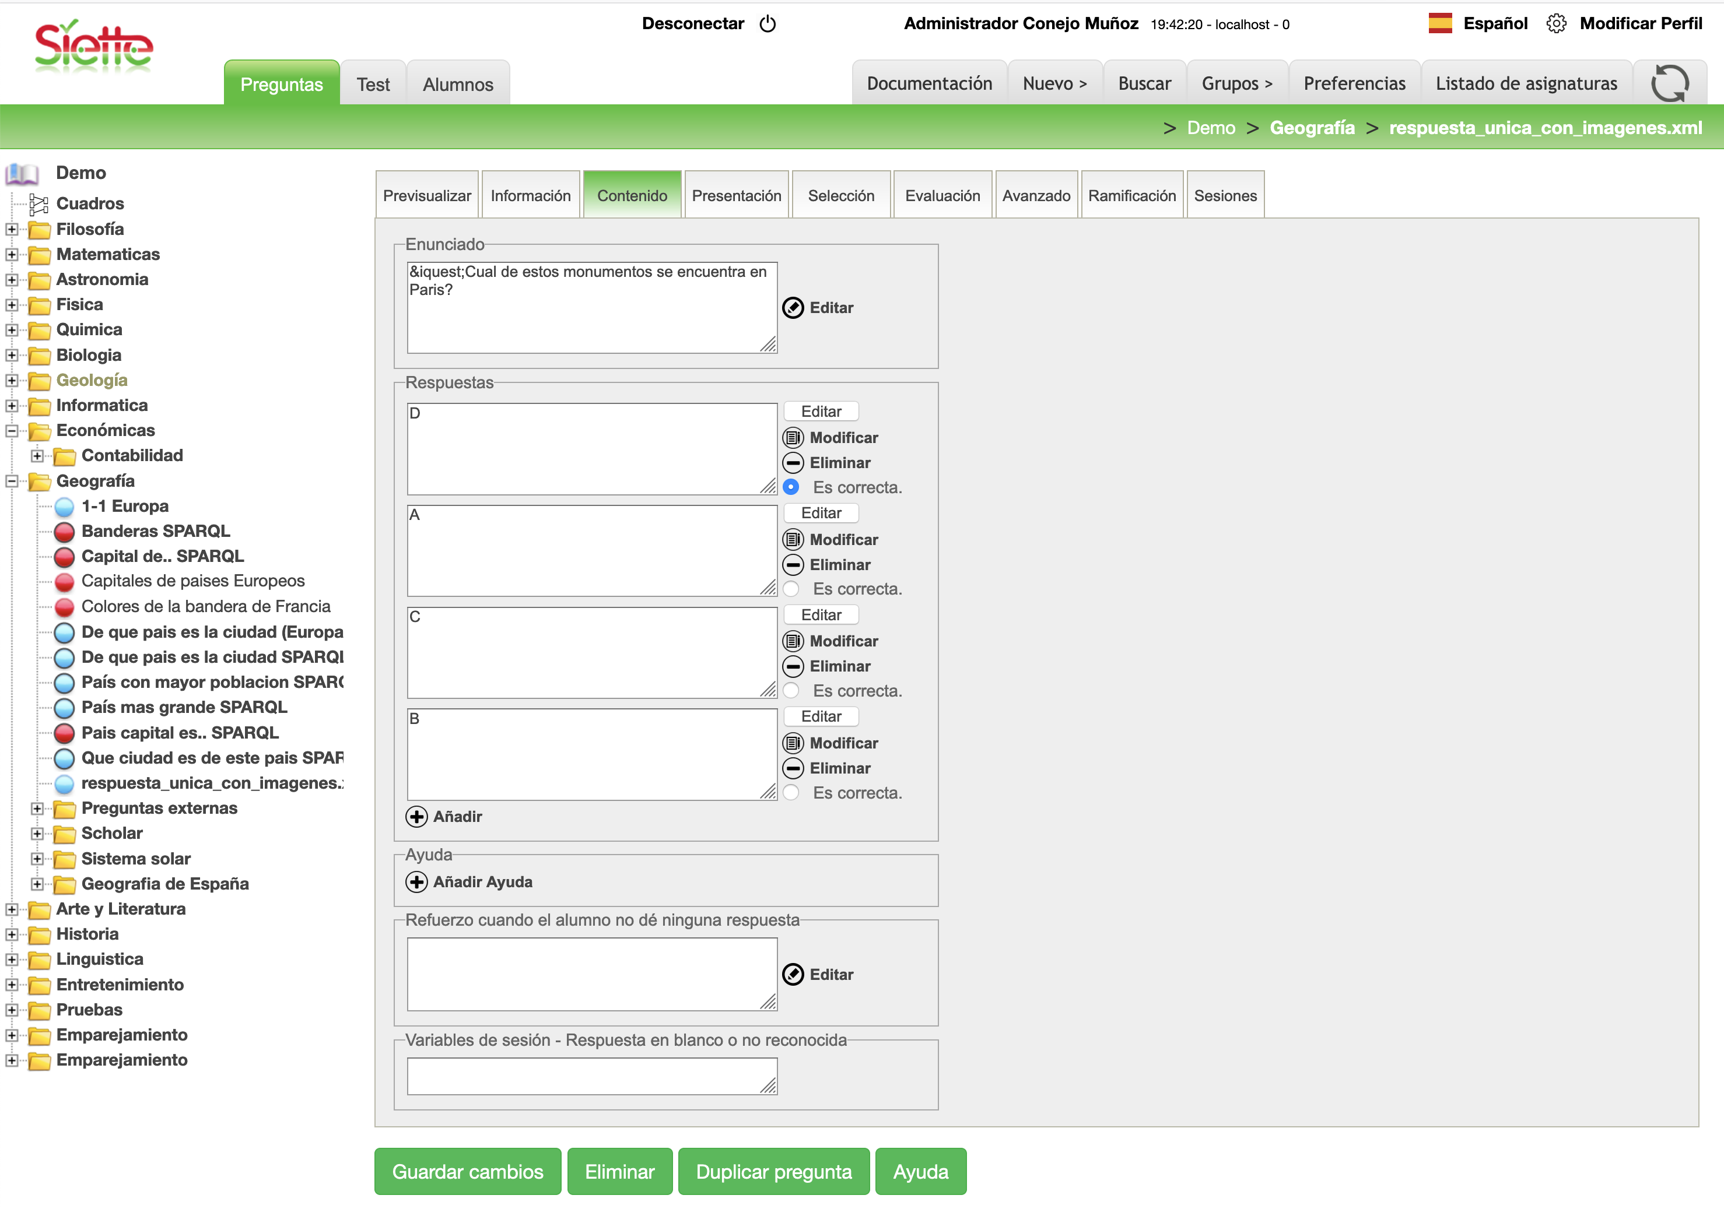This screenshot has height=1209, width=1724.
Task: Click the refresh arrows icon in toolbar
Action: click(x=1669, y=83)
